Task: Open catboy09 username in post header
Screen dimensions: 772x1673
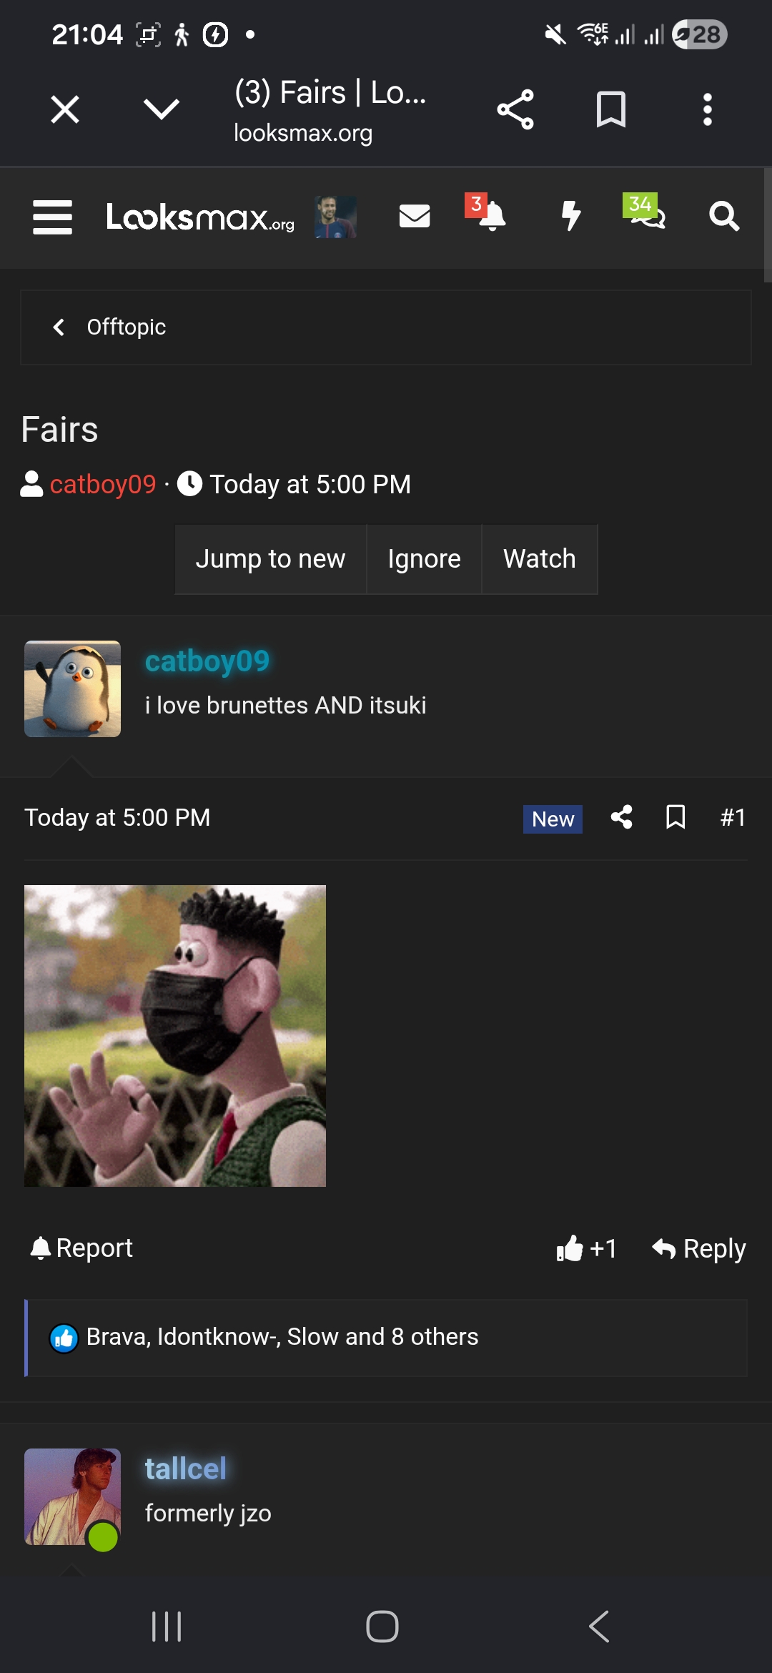Action: point(207,661)
